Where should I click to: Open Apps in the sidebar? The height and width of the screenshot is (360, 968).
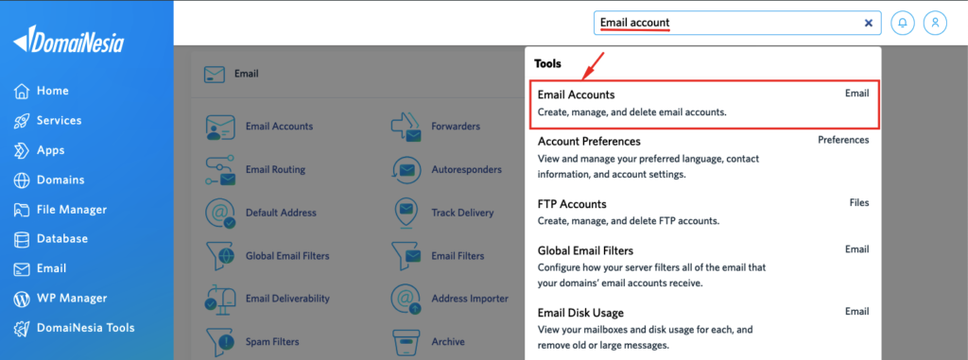point(50,150)
